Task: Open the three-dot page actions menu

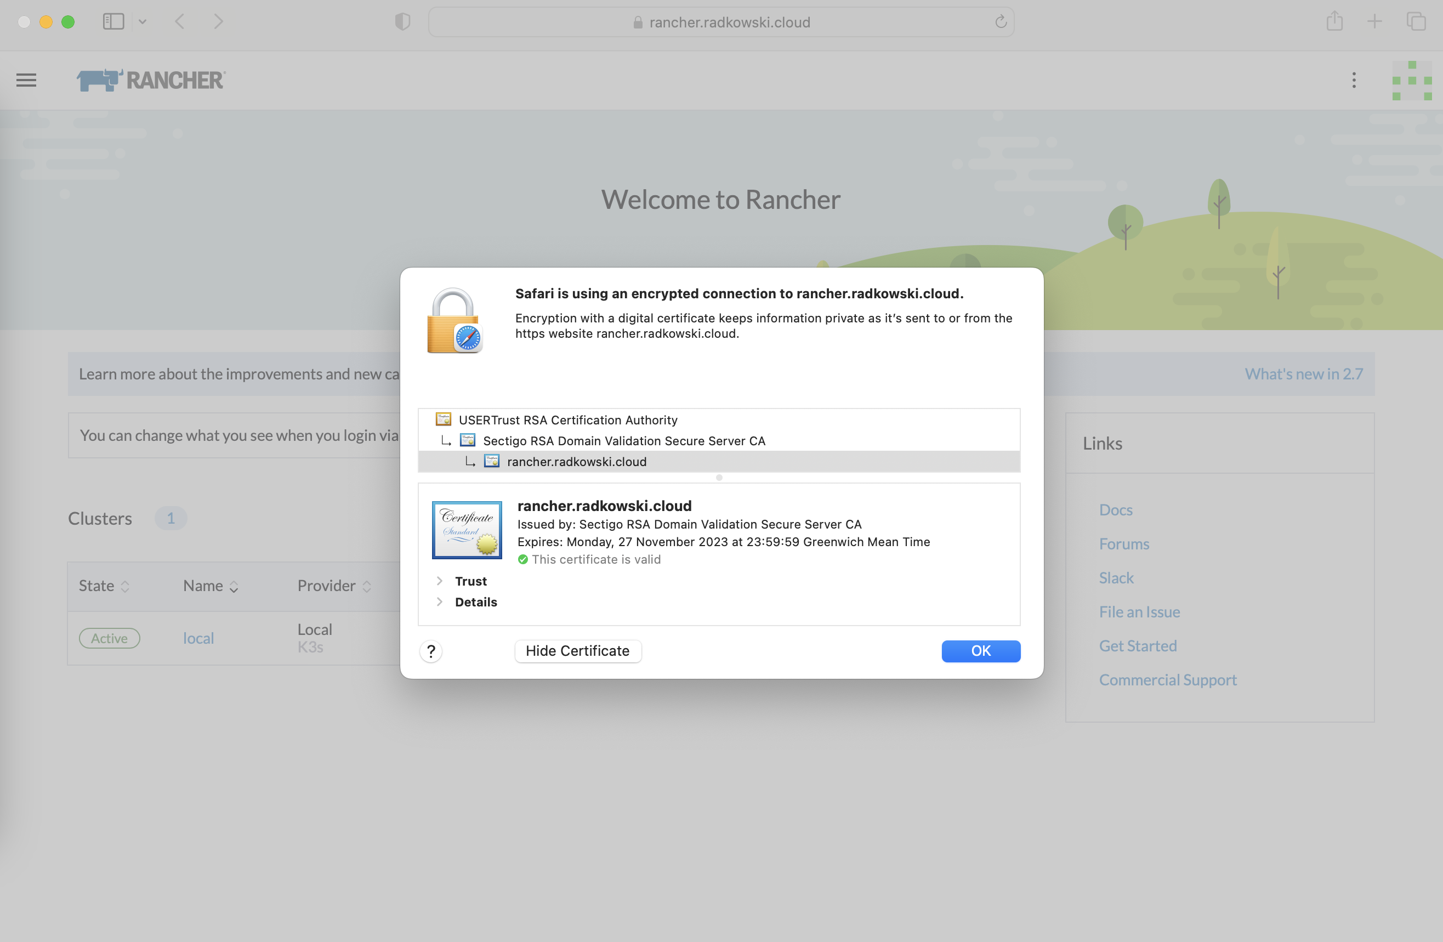Action: point(1354,80)
